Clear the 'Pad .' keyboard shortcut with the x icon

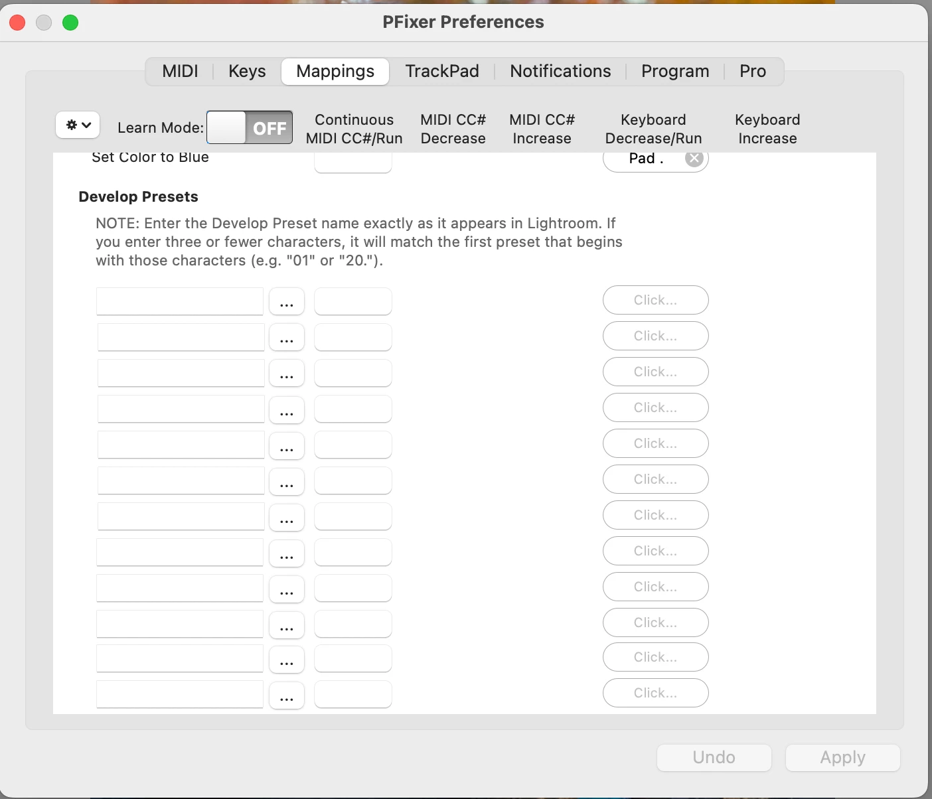pyautogui.click(x=694, y=158)
